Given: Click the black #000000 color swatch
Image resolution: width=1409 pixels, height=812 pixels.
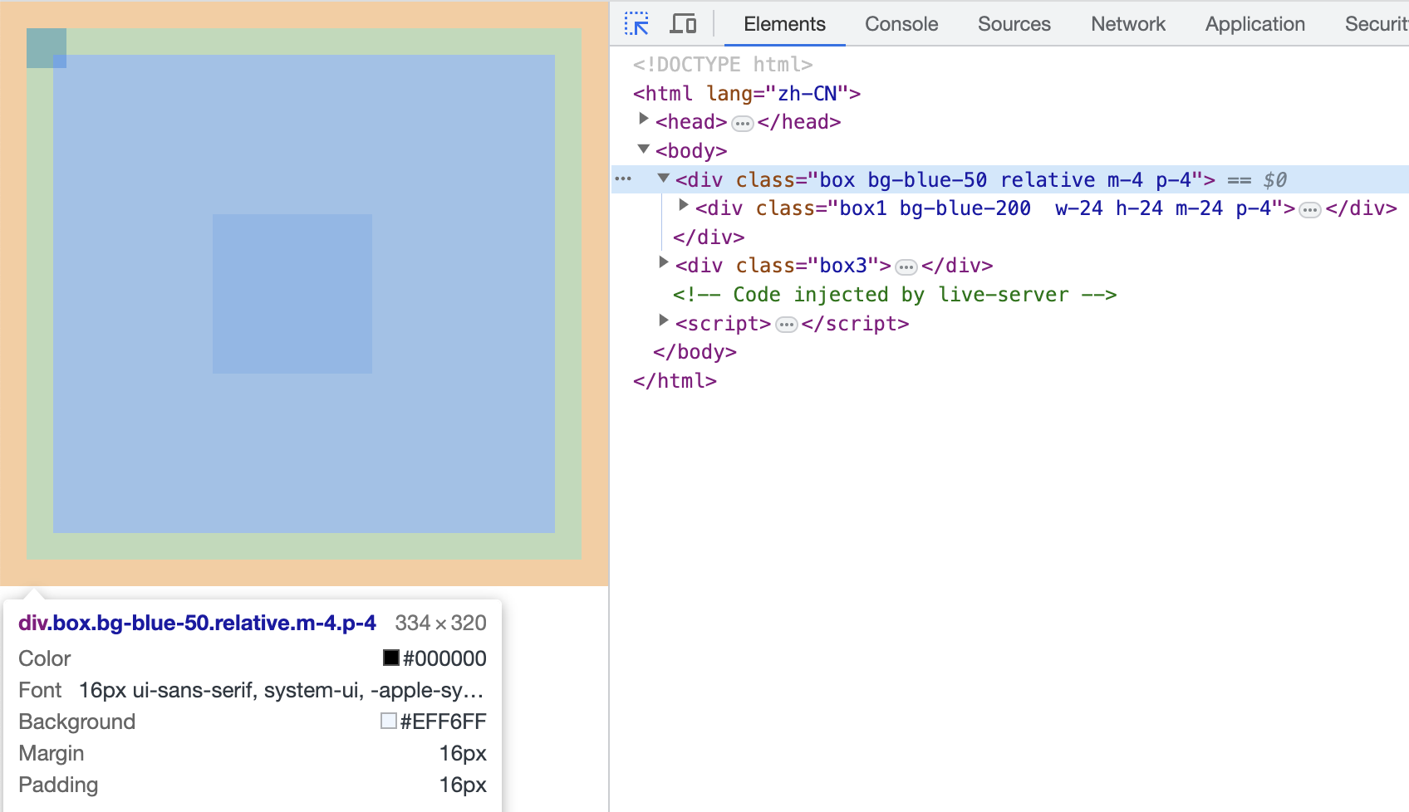Looking at the screenshot, I should tap(390, 658).
